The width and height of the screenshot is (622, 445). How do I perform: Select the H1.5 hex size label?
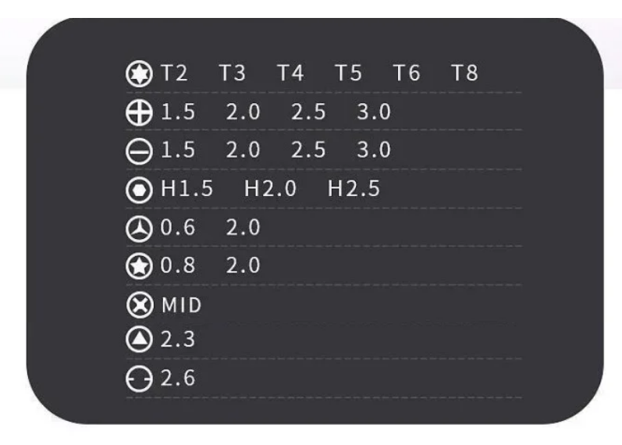coord(187,189)
